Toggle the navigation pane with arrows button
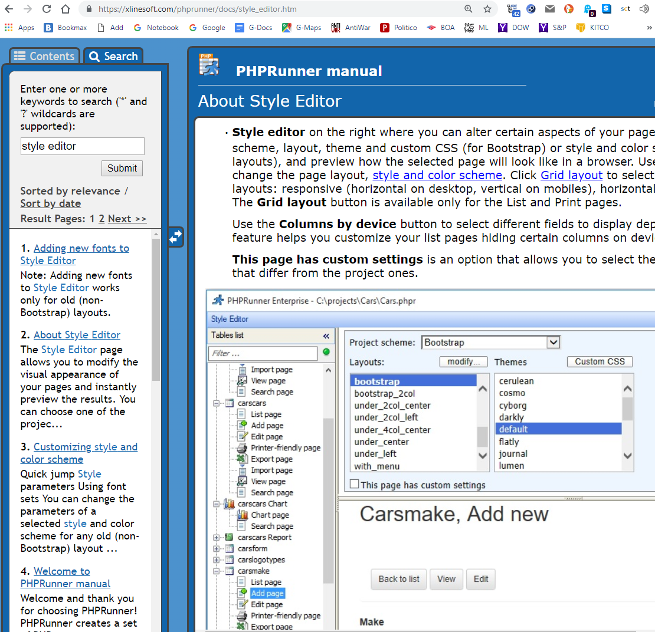 pos(176,237)
